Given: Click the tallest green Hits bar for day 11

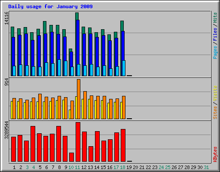Looking at the screenshot, I should (77, 16).
